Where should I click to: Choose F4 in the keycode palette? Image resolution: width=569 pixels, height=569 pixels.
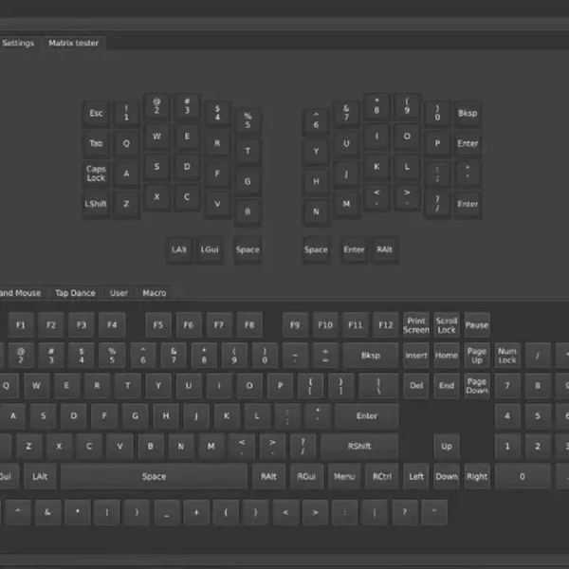pos(112,324)
